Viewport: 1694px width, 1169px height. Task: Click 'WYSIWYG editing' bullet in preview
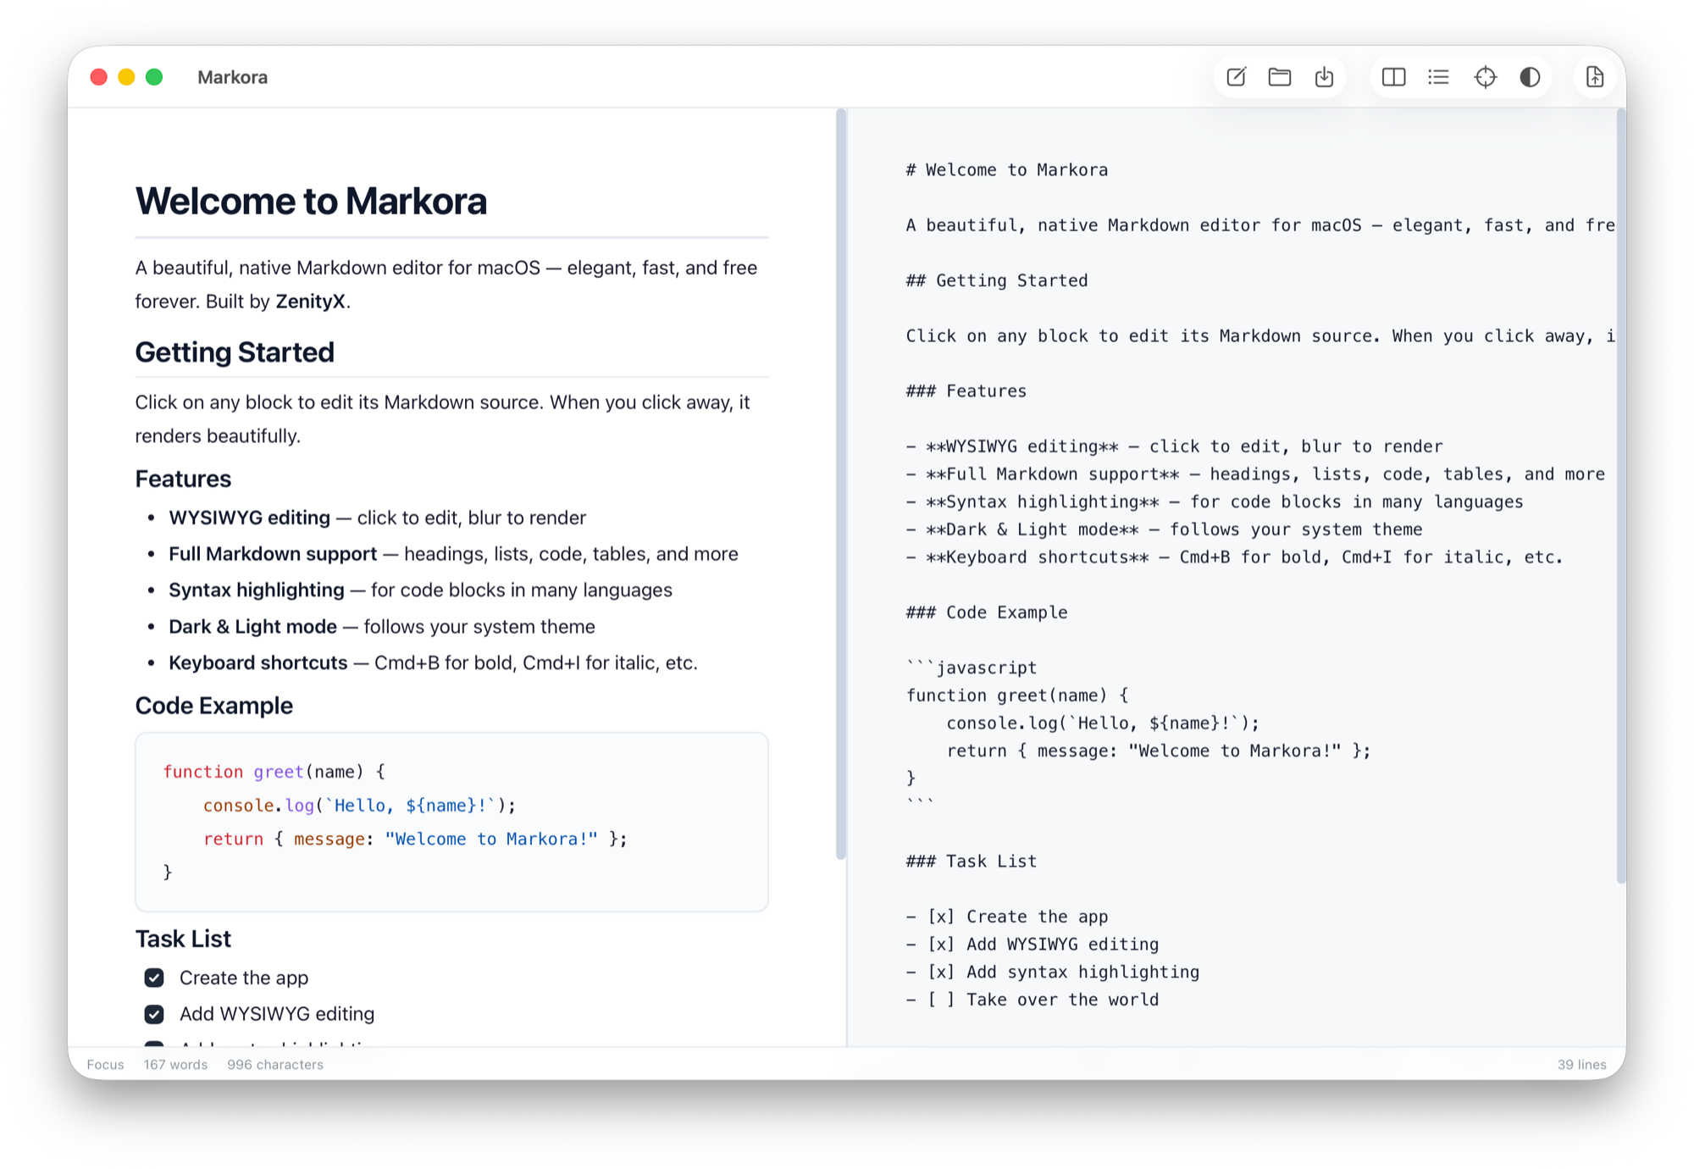point(377,518)
